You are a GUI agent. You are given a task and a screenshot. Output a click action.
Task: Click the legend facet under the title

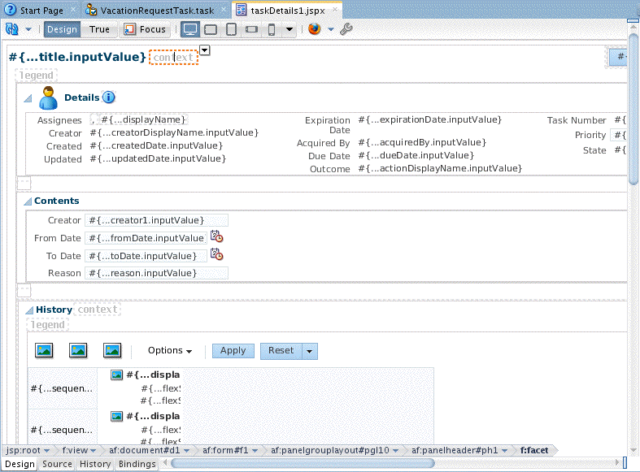(37, 76)
